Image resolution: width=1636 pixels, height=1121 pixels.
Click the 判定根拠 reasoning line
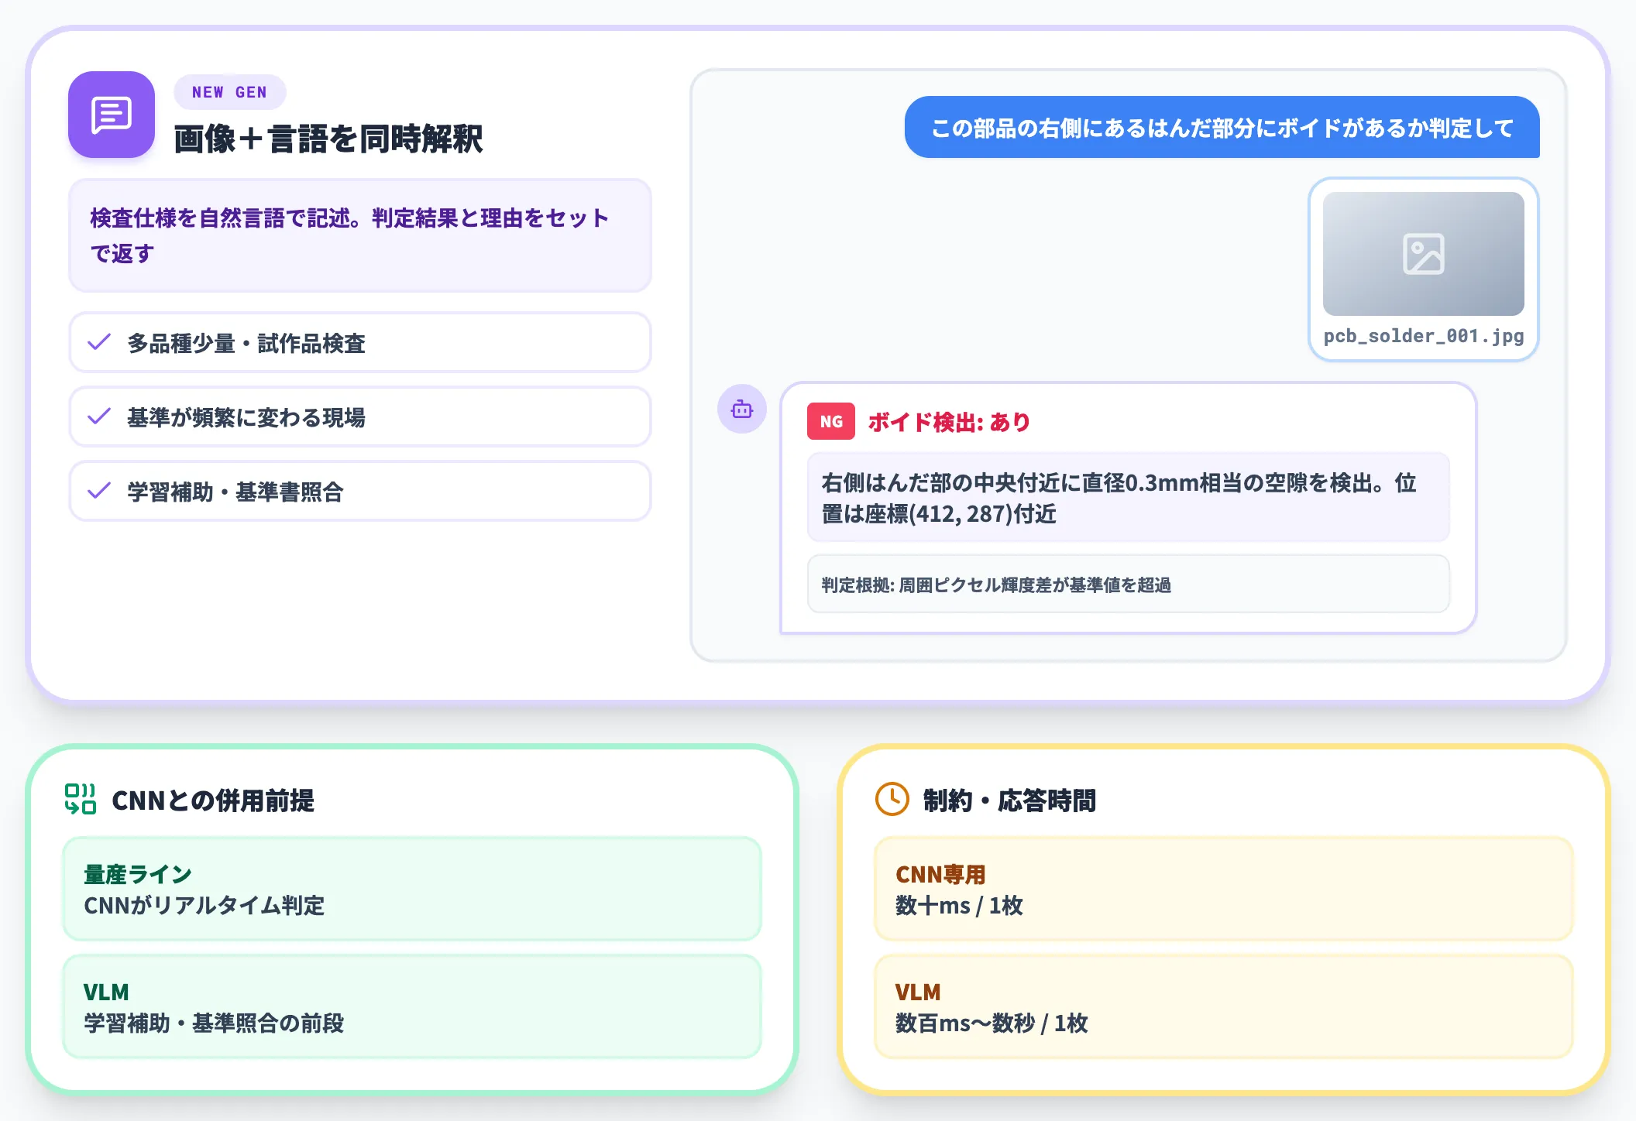point(1129,584)
